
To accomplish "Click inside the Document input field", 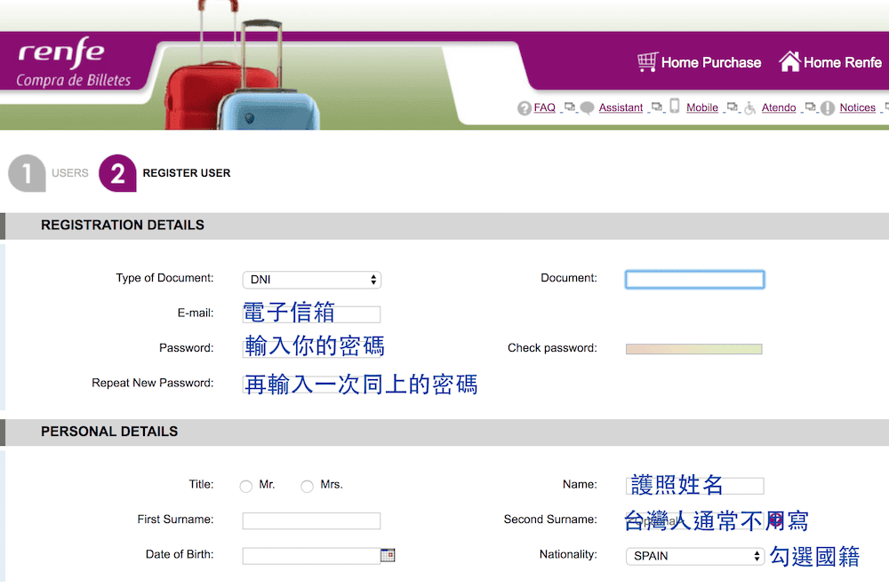I will tap(694, 278).
